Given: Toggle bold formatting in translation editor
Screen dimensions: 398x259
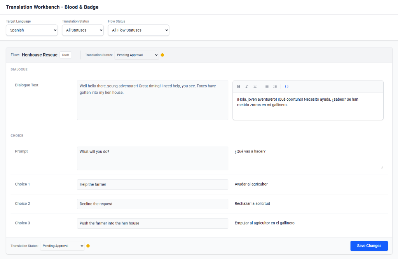Looking at the screenshot, I should 239,86.
